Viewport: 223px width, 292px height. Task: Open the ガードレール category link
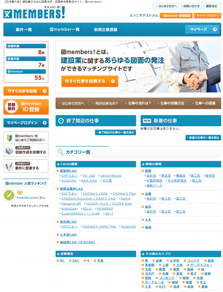coord(154,283)
